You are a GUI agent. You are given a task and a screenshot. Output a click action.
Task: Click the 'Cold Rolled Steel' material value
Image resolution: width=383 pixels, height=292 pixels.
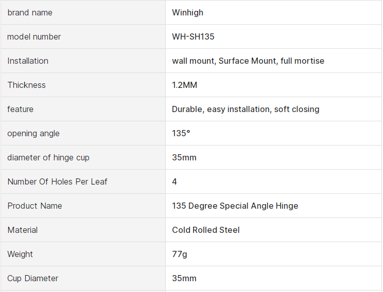tap(206, 230)
